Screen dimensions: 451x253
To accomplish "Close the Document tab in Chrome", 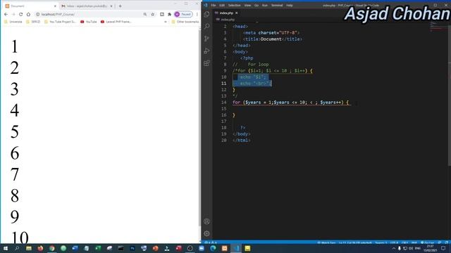I will click(x=55, y=6).
